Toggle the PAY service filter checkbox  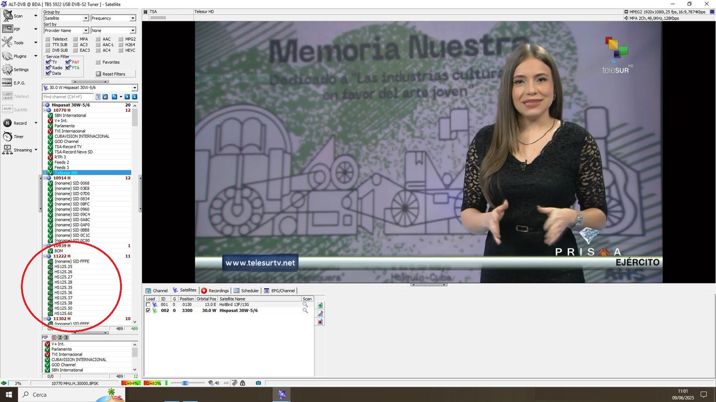[68, 62]
